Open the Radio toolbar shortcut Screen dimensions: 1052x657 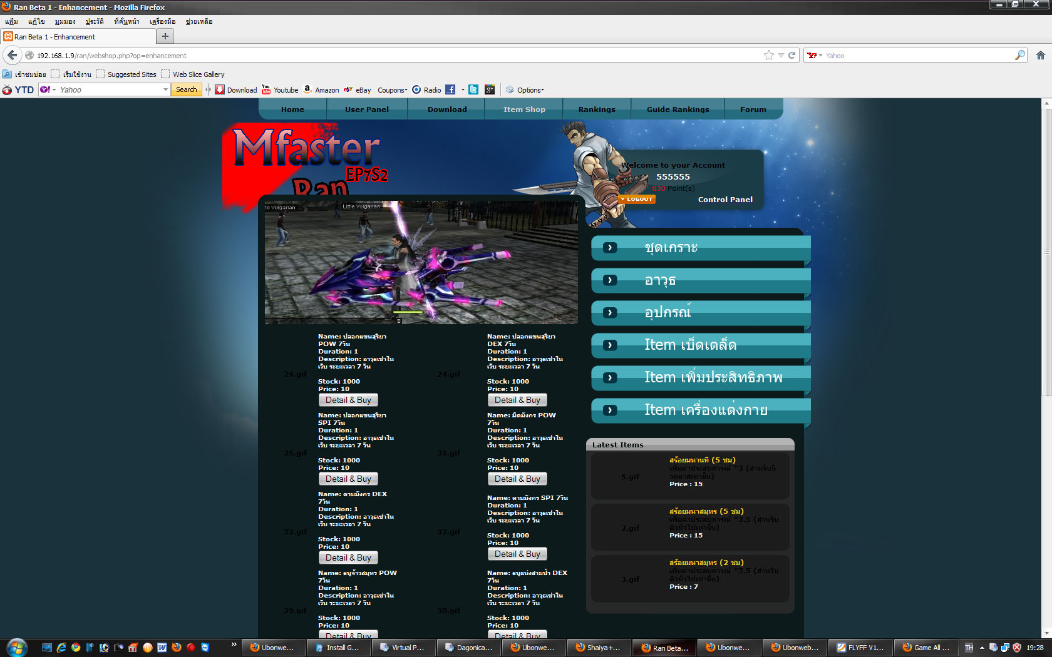pyautogui.click(x=426, y=89)
